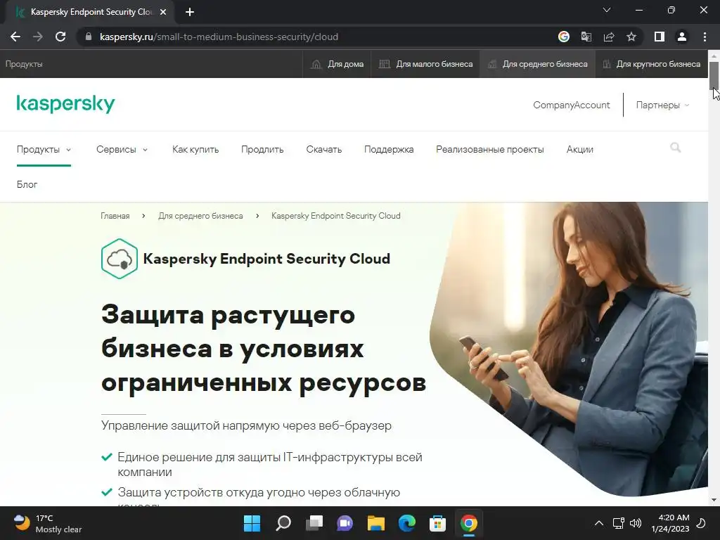Click the Google Translate icon in address bar
720x540 pixels.
point(586,37)
